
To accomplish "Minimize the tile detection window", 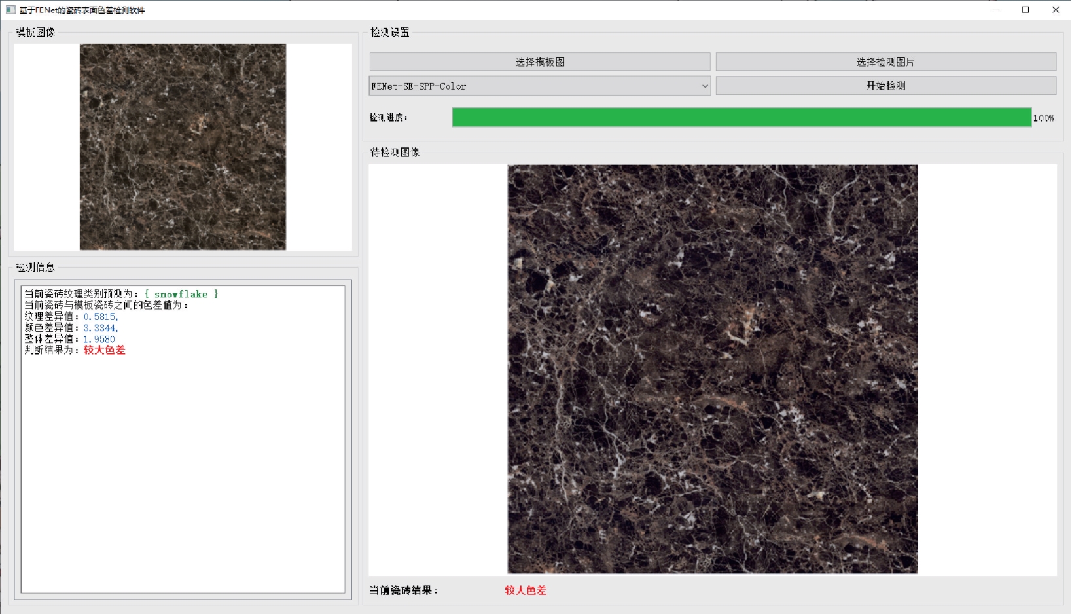I will click(x=995, y=10).
